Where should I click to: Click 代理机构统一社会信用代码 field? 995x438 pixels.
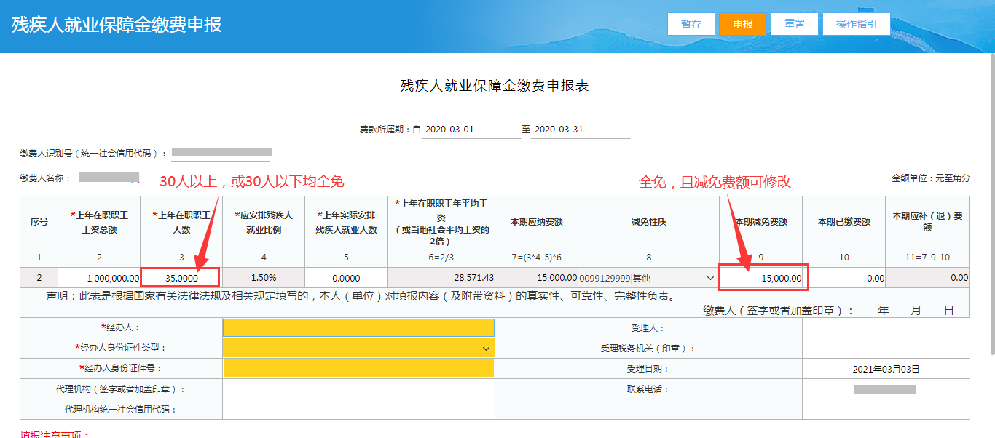(358, 410)
